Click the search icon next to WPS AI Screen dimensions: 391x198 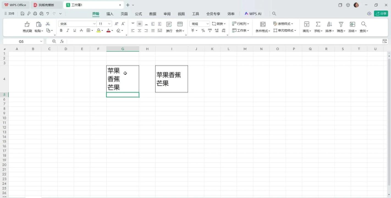tap(274, 14)
